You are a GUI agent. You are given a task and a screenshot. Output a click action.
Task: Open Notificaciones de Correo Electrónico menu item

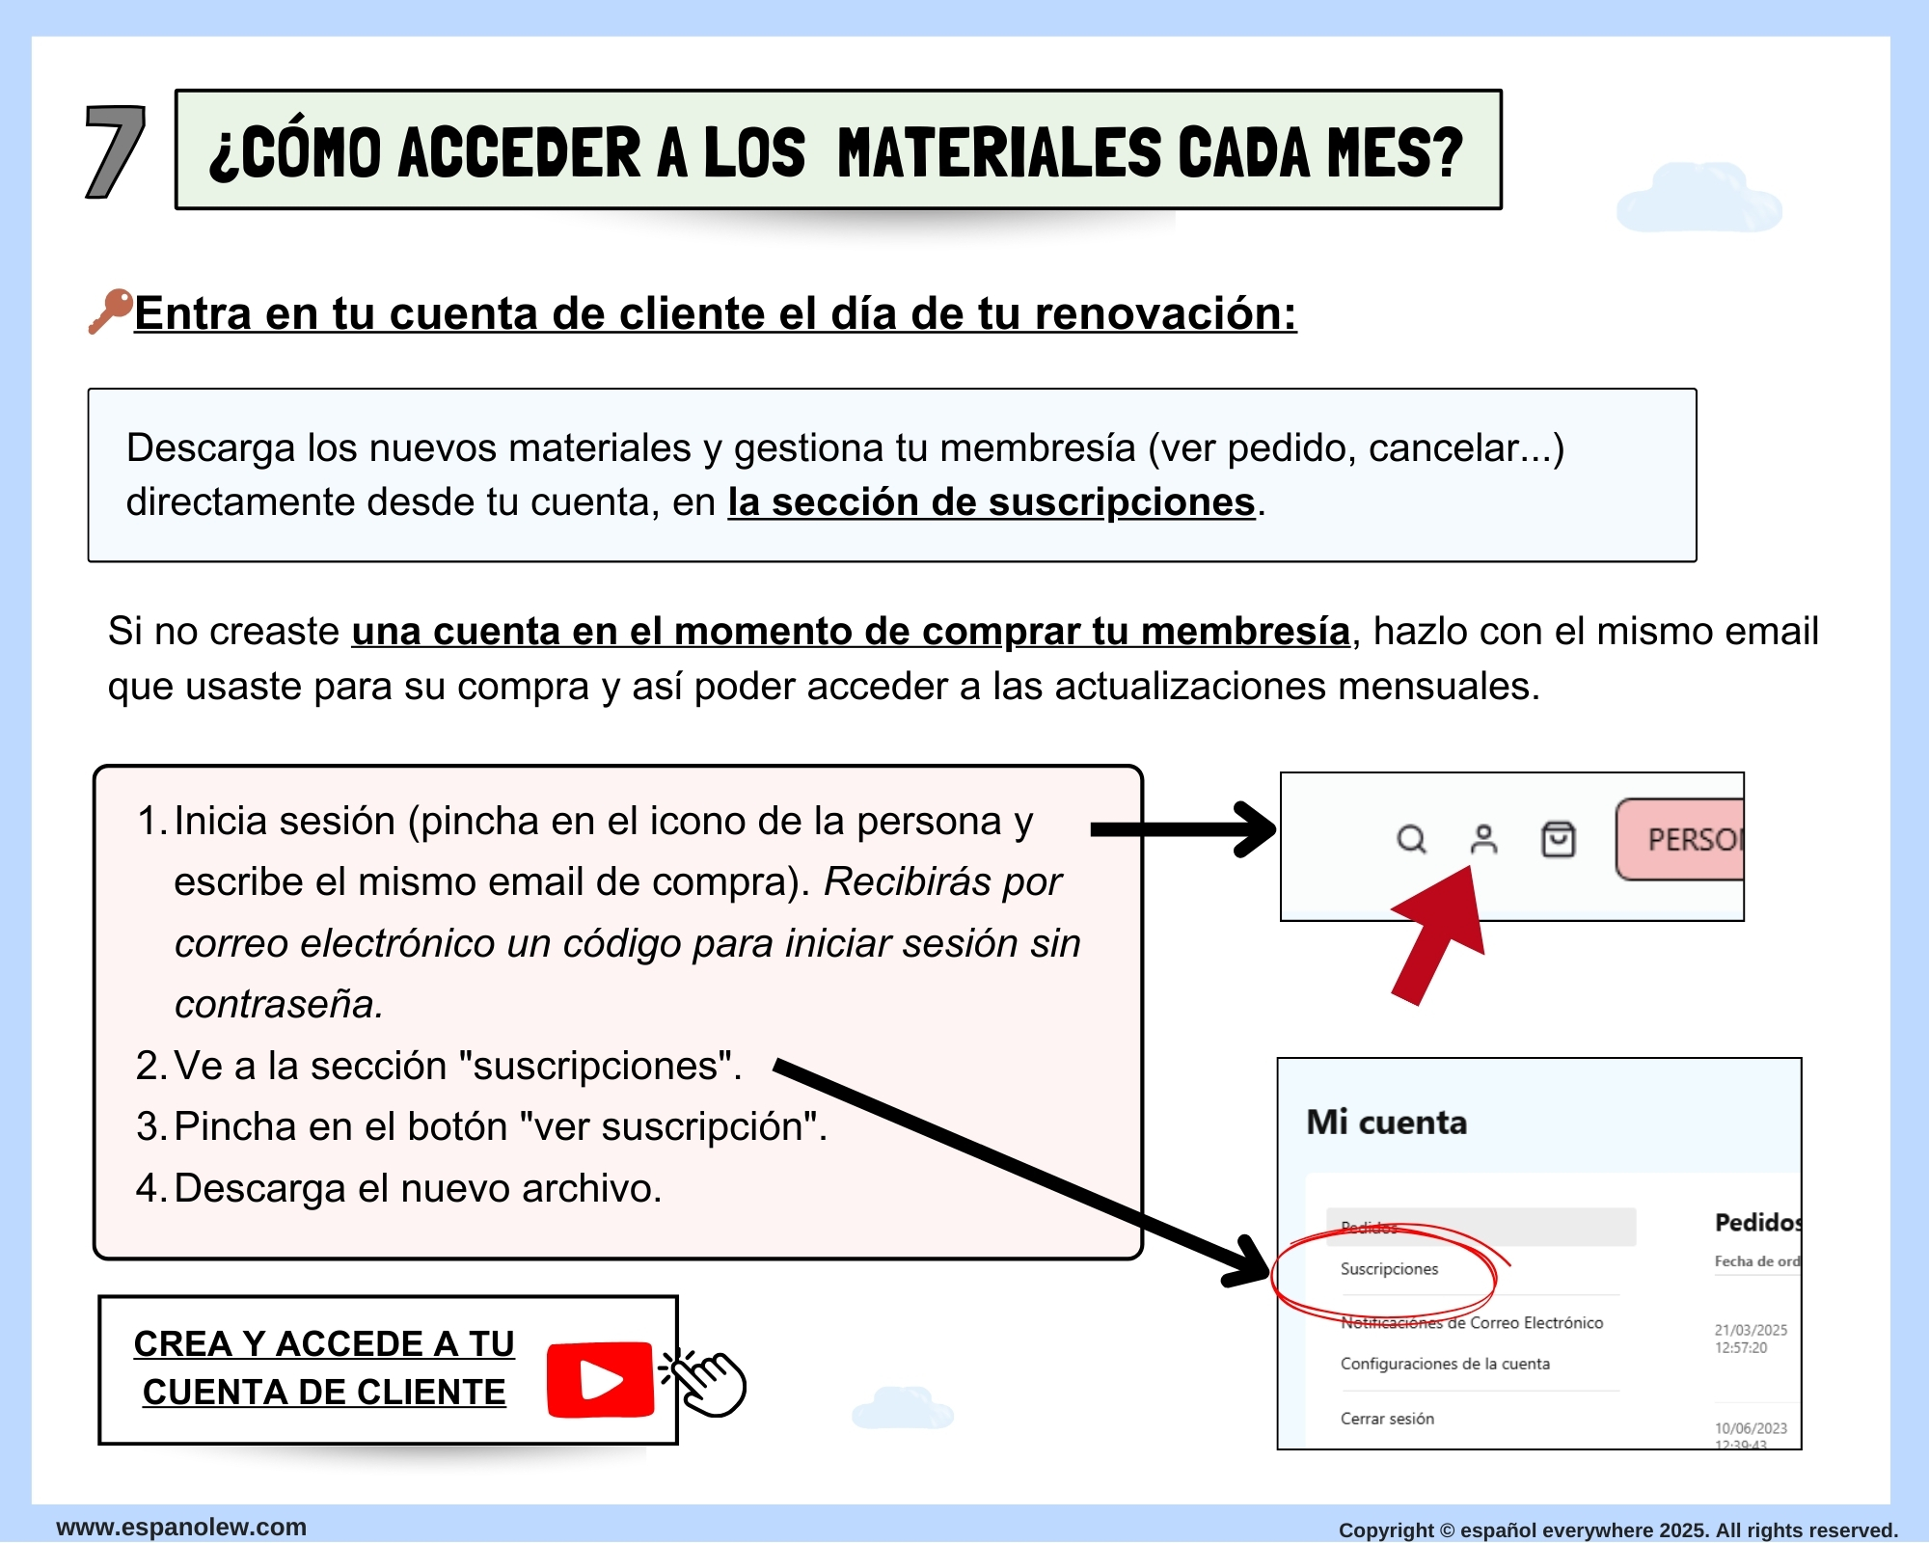1472,1323
